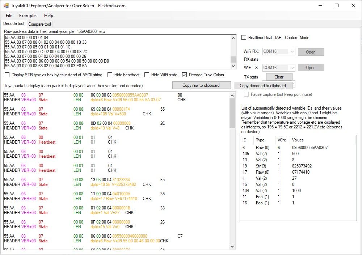
Task: Click the "TX stats" label
Action: pos(251,77)
